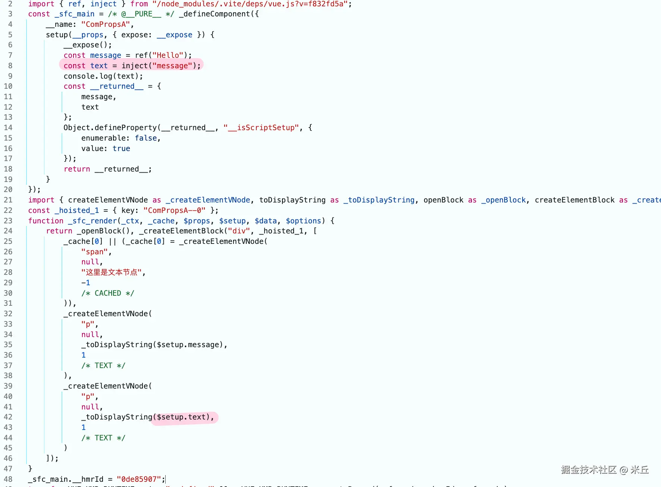Click the /* TEXT */ comment on line 37
661x487 pixels.
pyautogui.click(x=103, y=365)
